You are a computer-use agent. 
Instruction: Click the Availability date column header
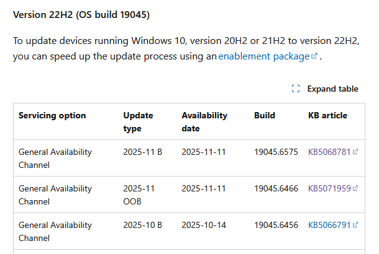click(204, 122)
